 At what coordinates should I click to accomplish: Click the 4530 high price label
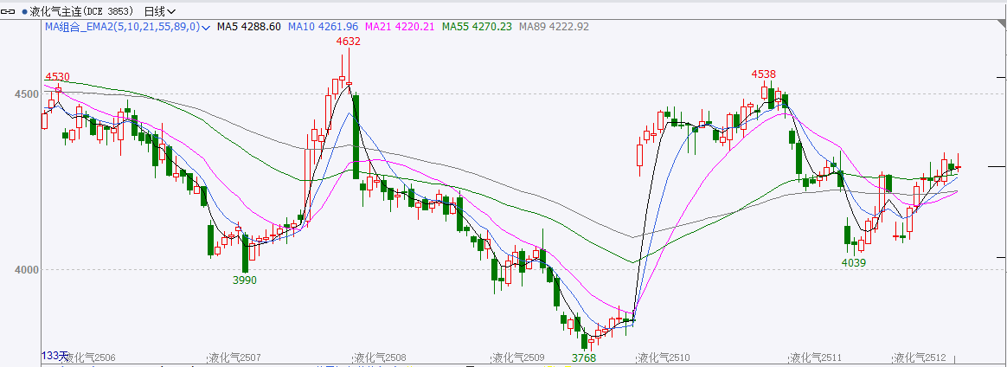(x=57, y=77)
